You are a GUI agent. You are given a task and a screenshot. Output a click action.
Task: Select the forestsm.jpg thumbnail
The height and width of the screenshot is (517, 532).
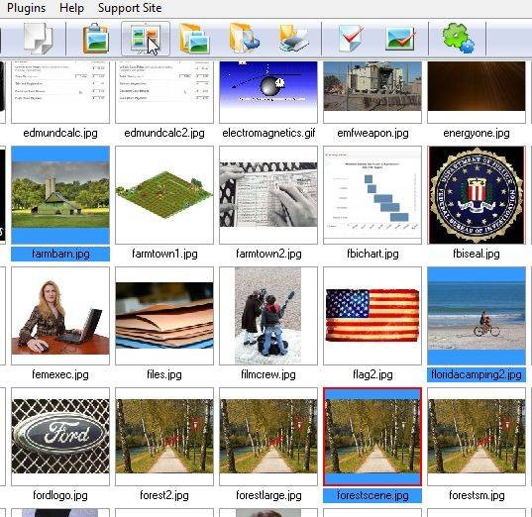click(x=477, y=437)
